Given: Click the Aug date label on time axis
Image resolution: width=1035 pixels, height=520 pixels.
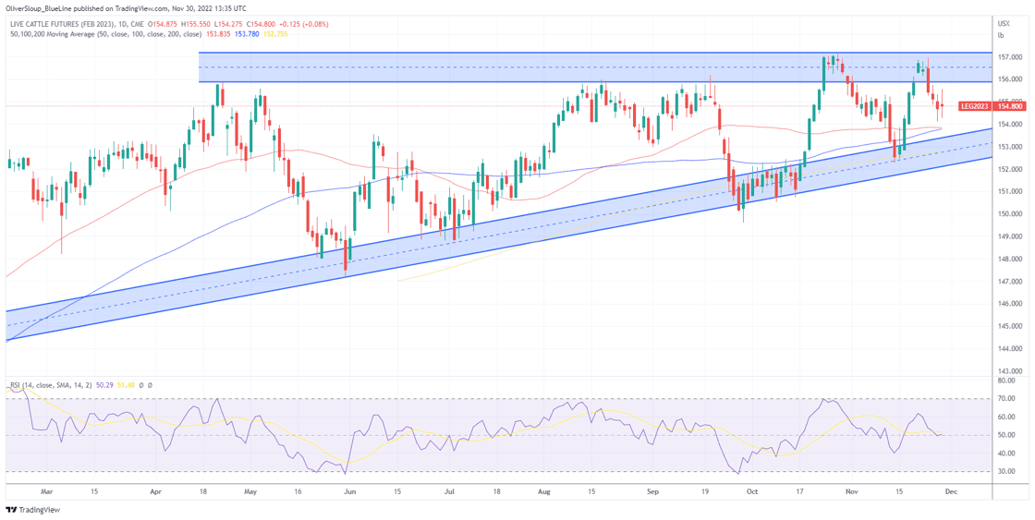Looking at the screenshot, I should [x=544, y=491].
